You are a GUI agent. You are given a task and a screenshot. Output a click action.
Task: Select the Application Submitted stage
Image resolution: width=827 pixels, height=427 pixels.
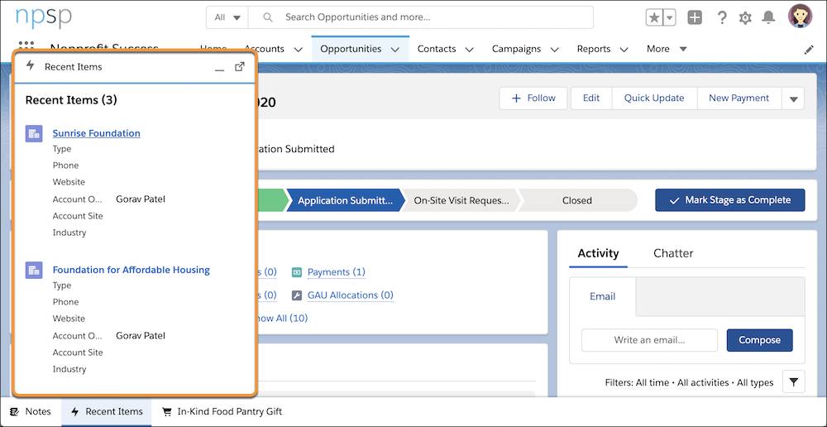click(345, 200)
